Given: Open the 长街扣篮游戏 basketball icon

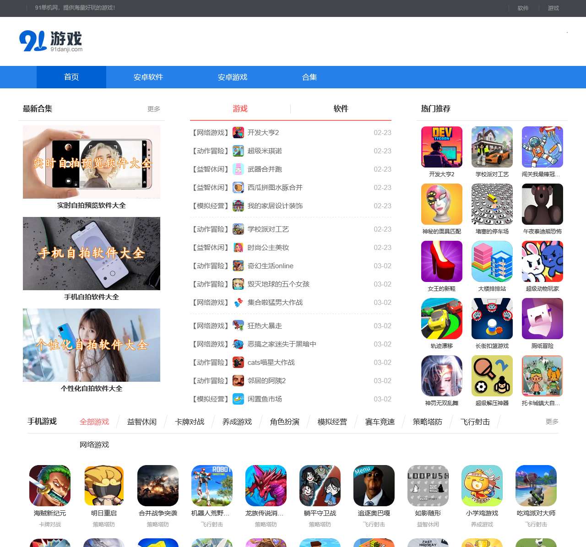Looking at the screenshot, I should [492, 319].
